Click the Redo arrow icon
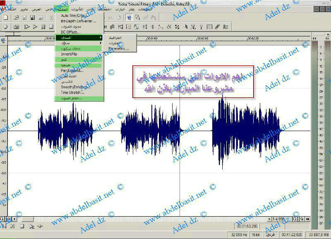 pos(119,17)
